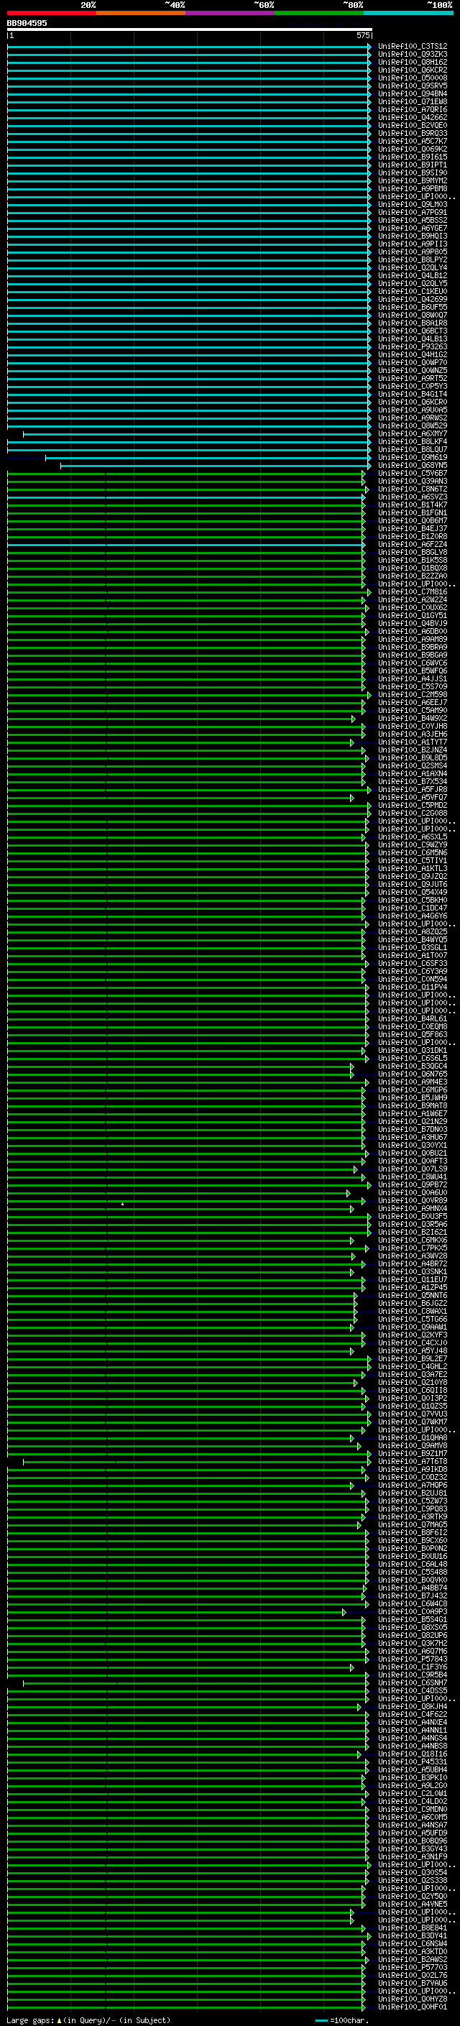Click the UniRef100_C0A9P3 label
460x2026 pixels.
coord(412,1611)
